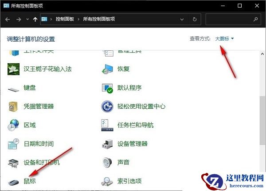
Task: Click the scrollbar up arrow
Action: pos(262,54)
